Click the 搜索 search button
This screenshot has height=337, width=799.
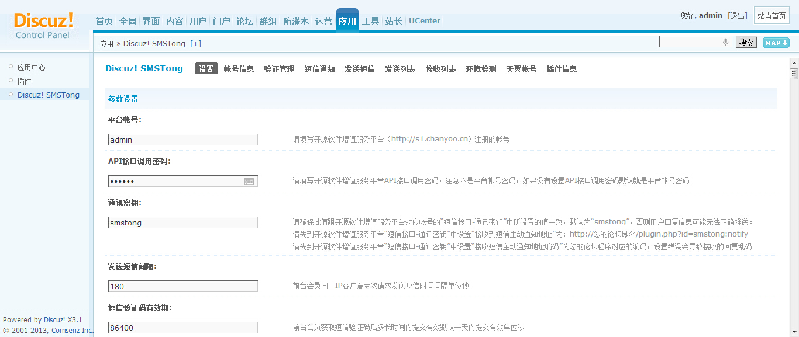click(746, 43)
